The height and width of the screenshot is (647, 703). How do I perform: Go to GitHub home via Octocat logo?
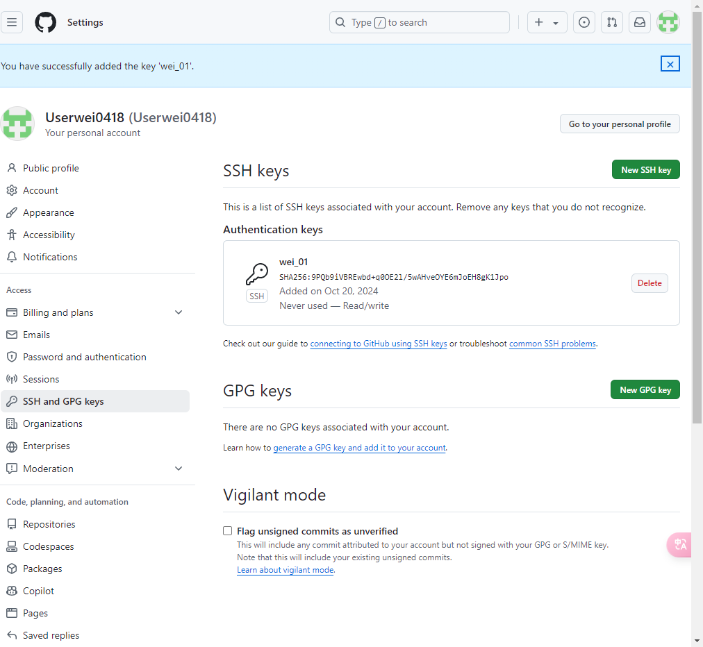coord(46,22)
